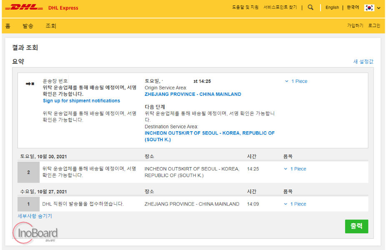Click 로그인 to sign in
The image size is (386, 250).
[374, 25]
